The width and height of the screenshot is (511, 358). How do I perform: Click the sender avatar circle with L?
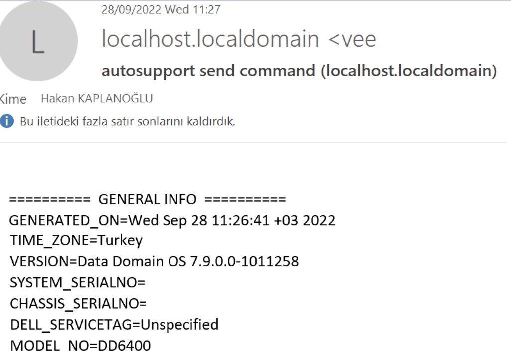pyautogui.click(x=38, y=41)
